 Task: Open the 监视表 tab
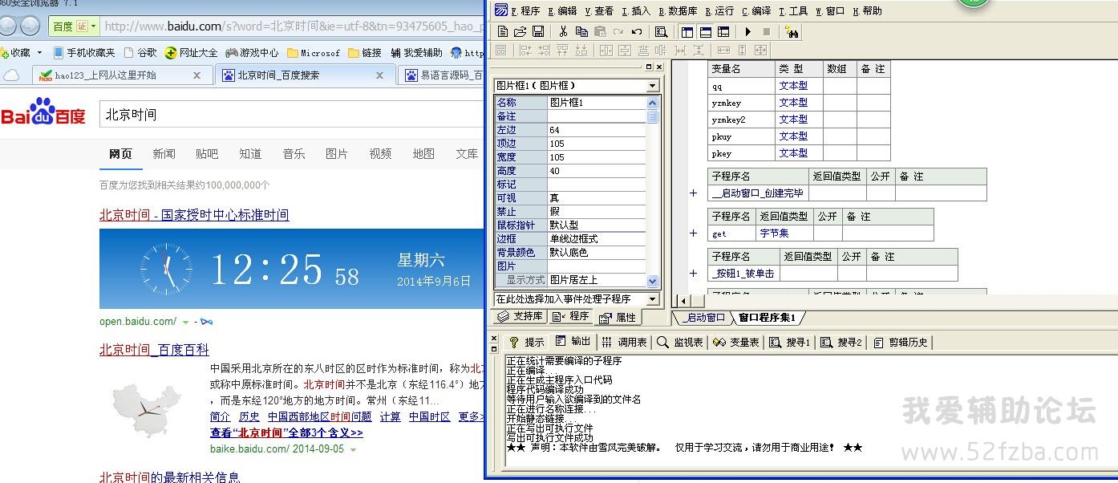click(x=680, y=342)
